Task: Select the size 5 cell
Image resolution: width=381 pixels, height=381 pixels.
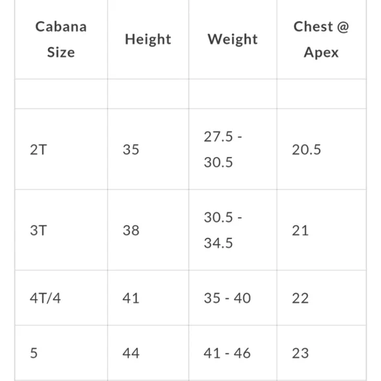Action: [x=61, y=353]
